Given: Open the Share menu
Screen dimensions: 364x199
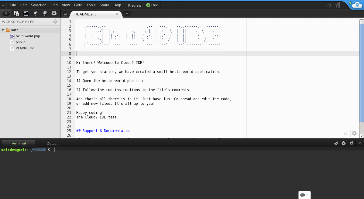Looking at the screenshot, I should pos(105,5).
